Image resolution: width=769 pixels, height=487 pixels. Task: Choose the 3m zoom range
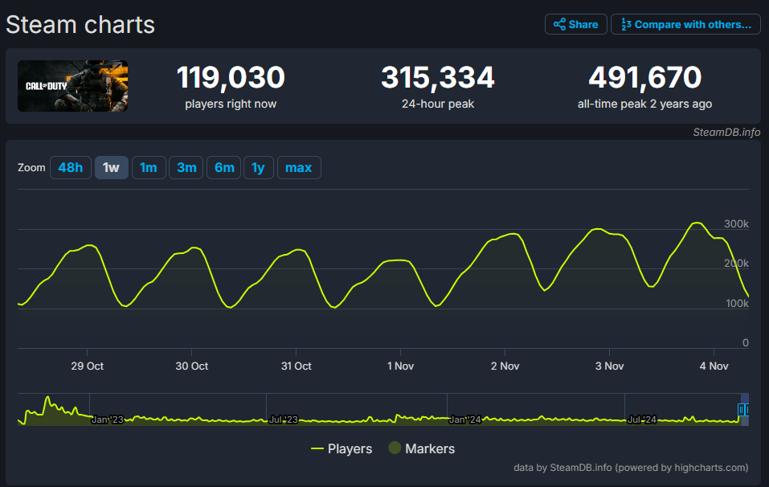pos(186,168)
